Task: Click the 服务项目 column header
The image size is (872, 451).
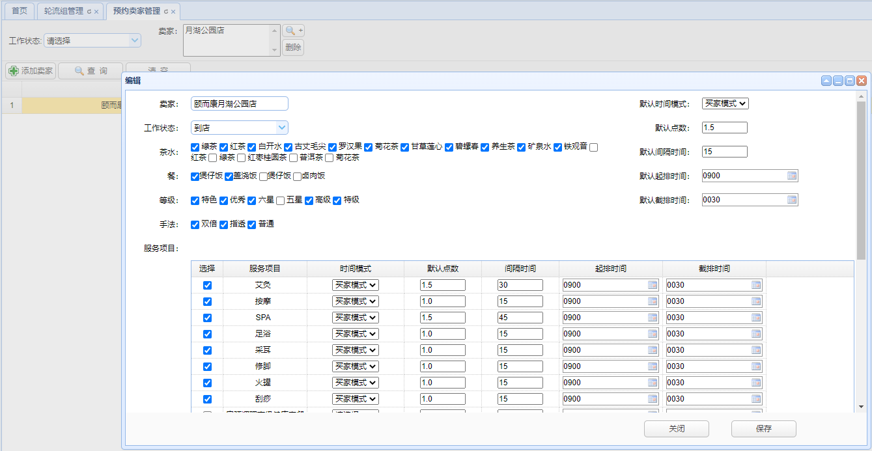Action: point(265,269)
